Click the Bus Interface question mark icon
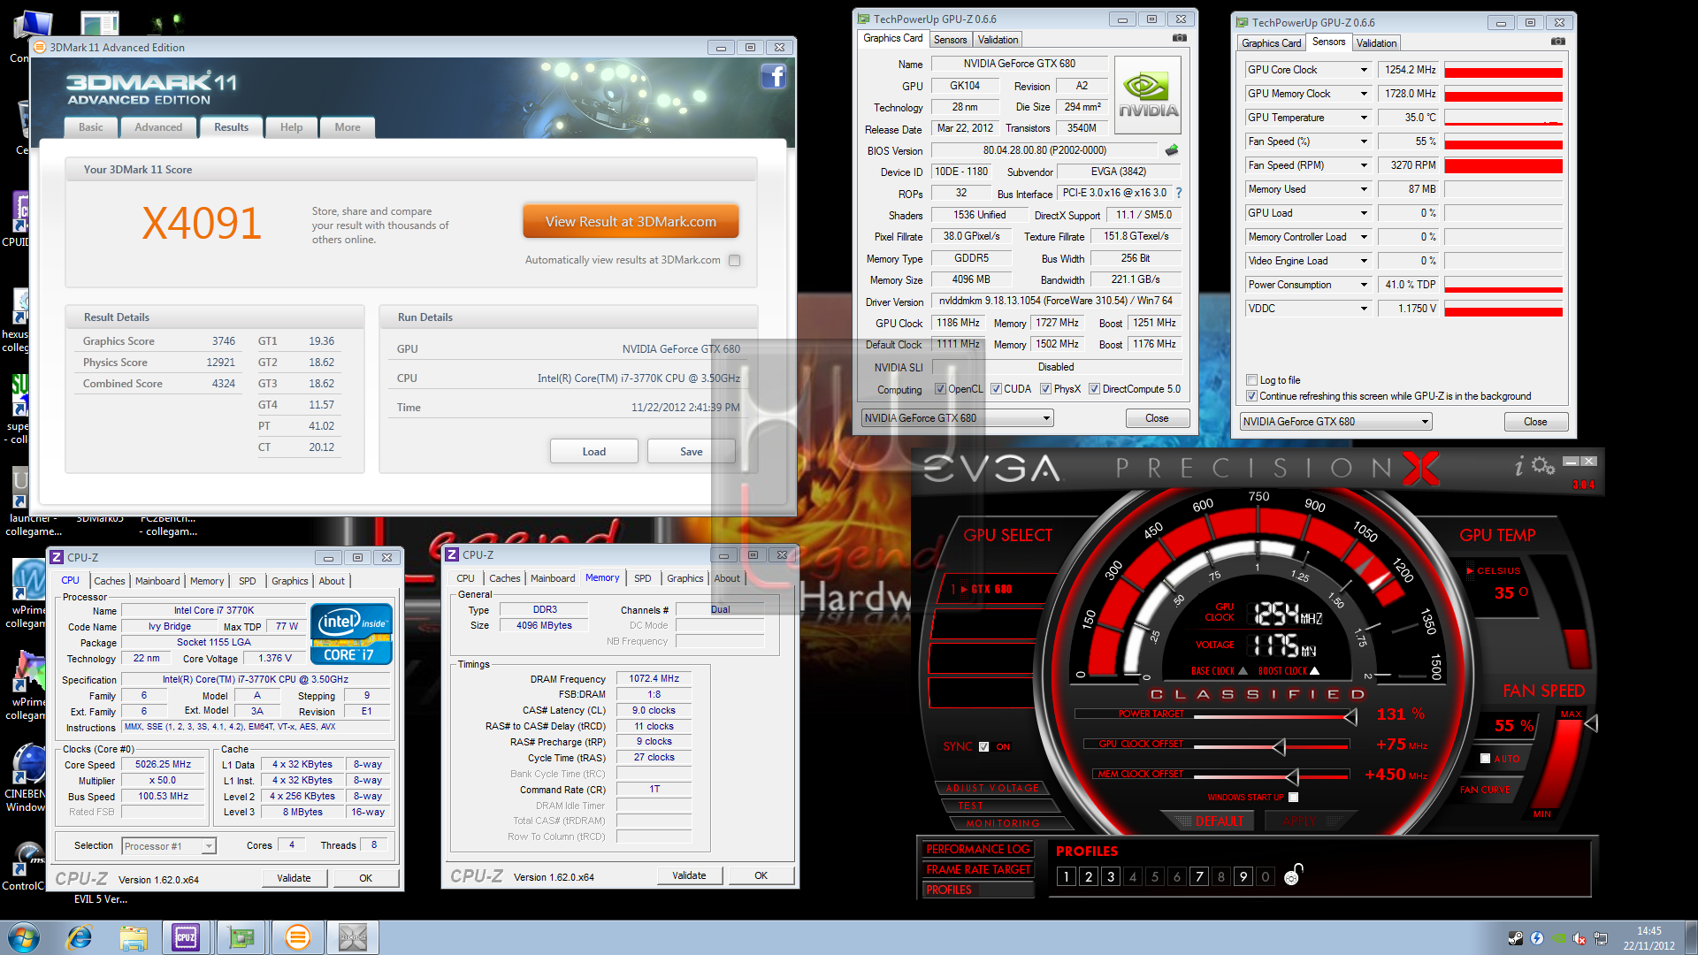This screenshot has width=1698, height=955. [x=1178, y=193]
